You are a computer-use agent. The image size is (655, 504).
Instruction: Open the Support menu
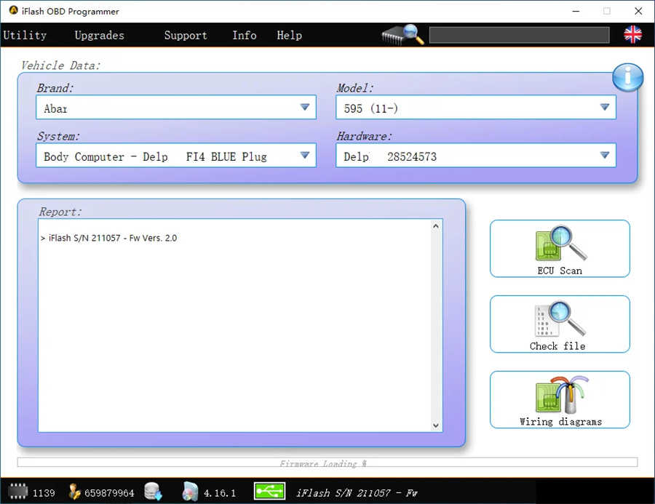point(186,35)
